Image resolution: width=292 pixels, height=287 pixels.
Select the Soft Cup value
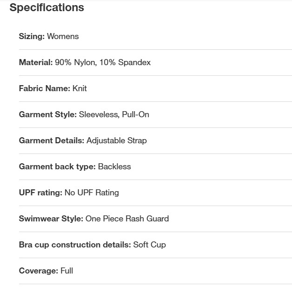(x=149, y=245)
